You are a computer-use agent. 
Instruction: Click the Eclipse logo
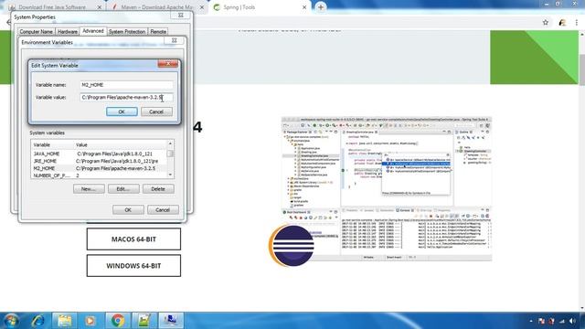[x=291, y=246]
